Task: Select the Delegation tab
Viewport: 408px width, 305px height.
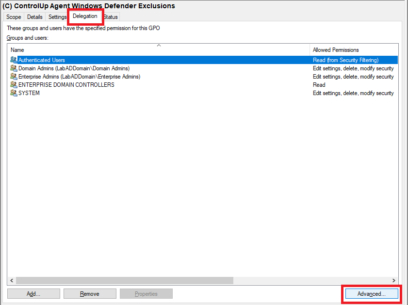Action: point(85,16)
